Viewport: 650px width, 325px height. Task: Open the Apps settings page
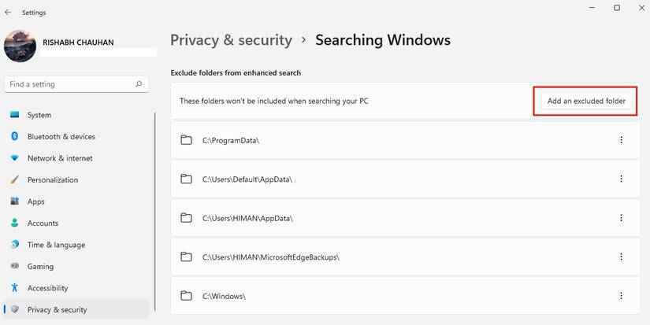click(36, 201)
